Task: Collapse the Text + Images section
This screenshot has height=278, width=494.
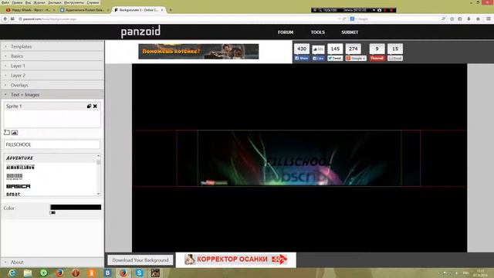Action: pyautogui.click(x=52, y=94)
